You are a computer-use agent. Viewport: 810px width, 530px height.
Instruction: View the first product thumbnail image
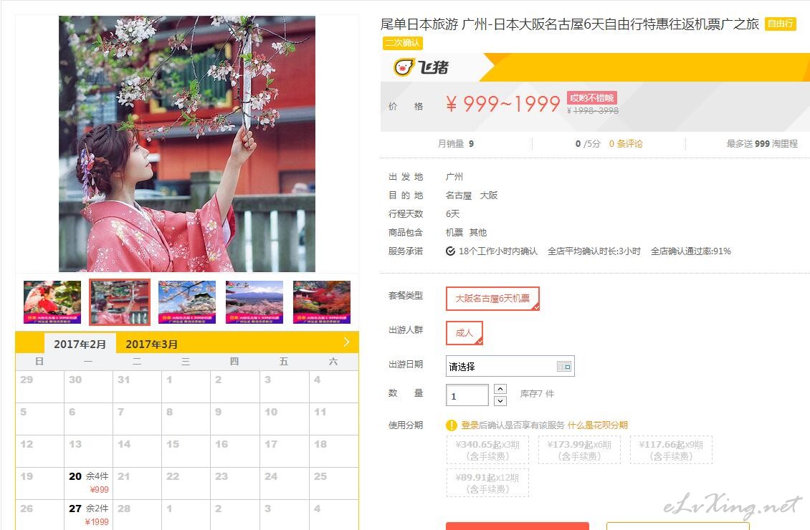(x=52, y=302)
